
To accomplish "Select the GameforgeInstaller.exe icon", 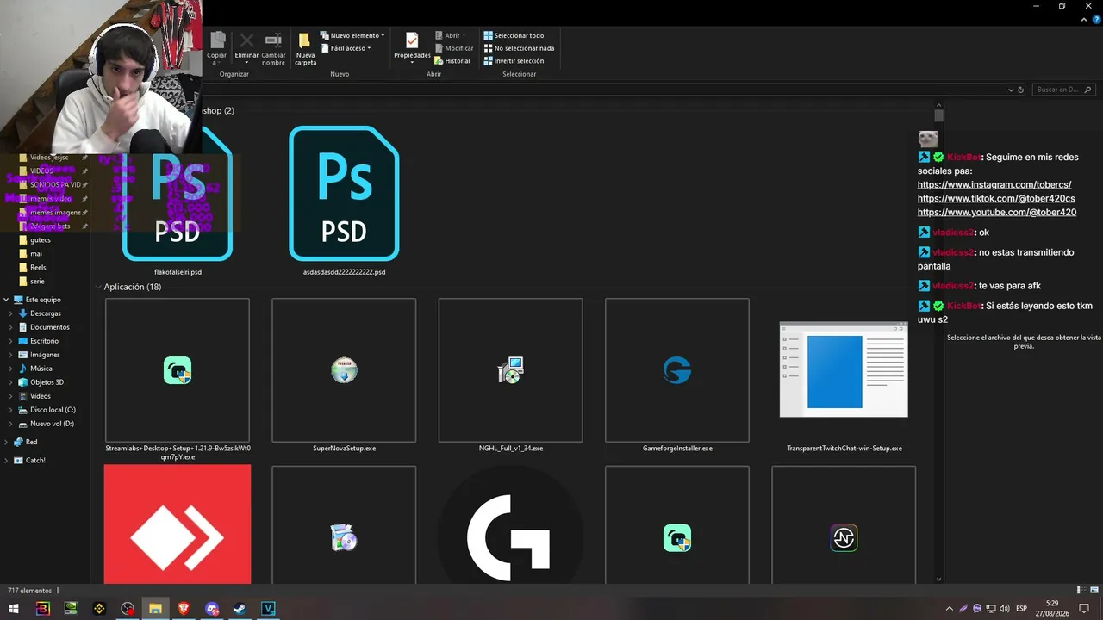I will 677,370.
